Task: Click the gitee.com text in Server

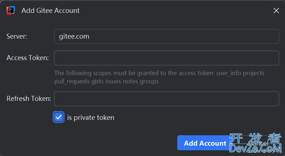Action: click(74, 36)
